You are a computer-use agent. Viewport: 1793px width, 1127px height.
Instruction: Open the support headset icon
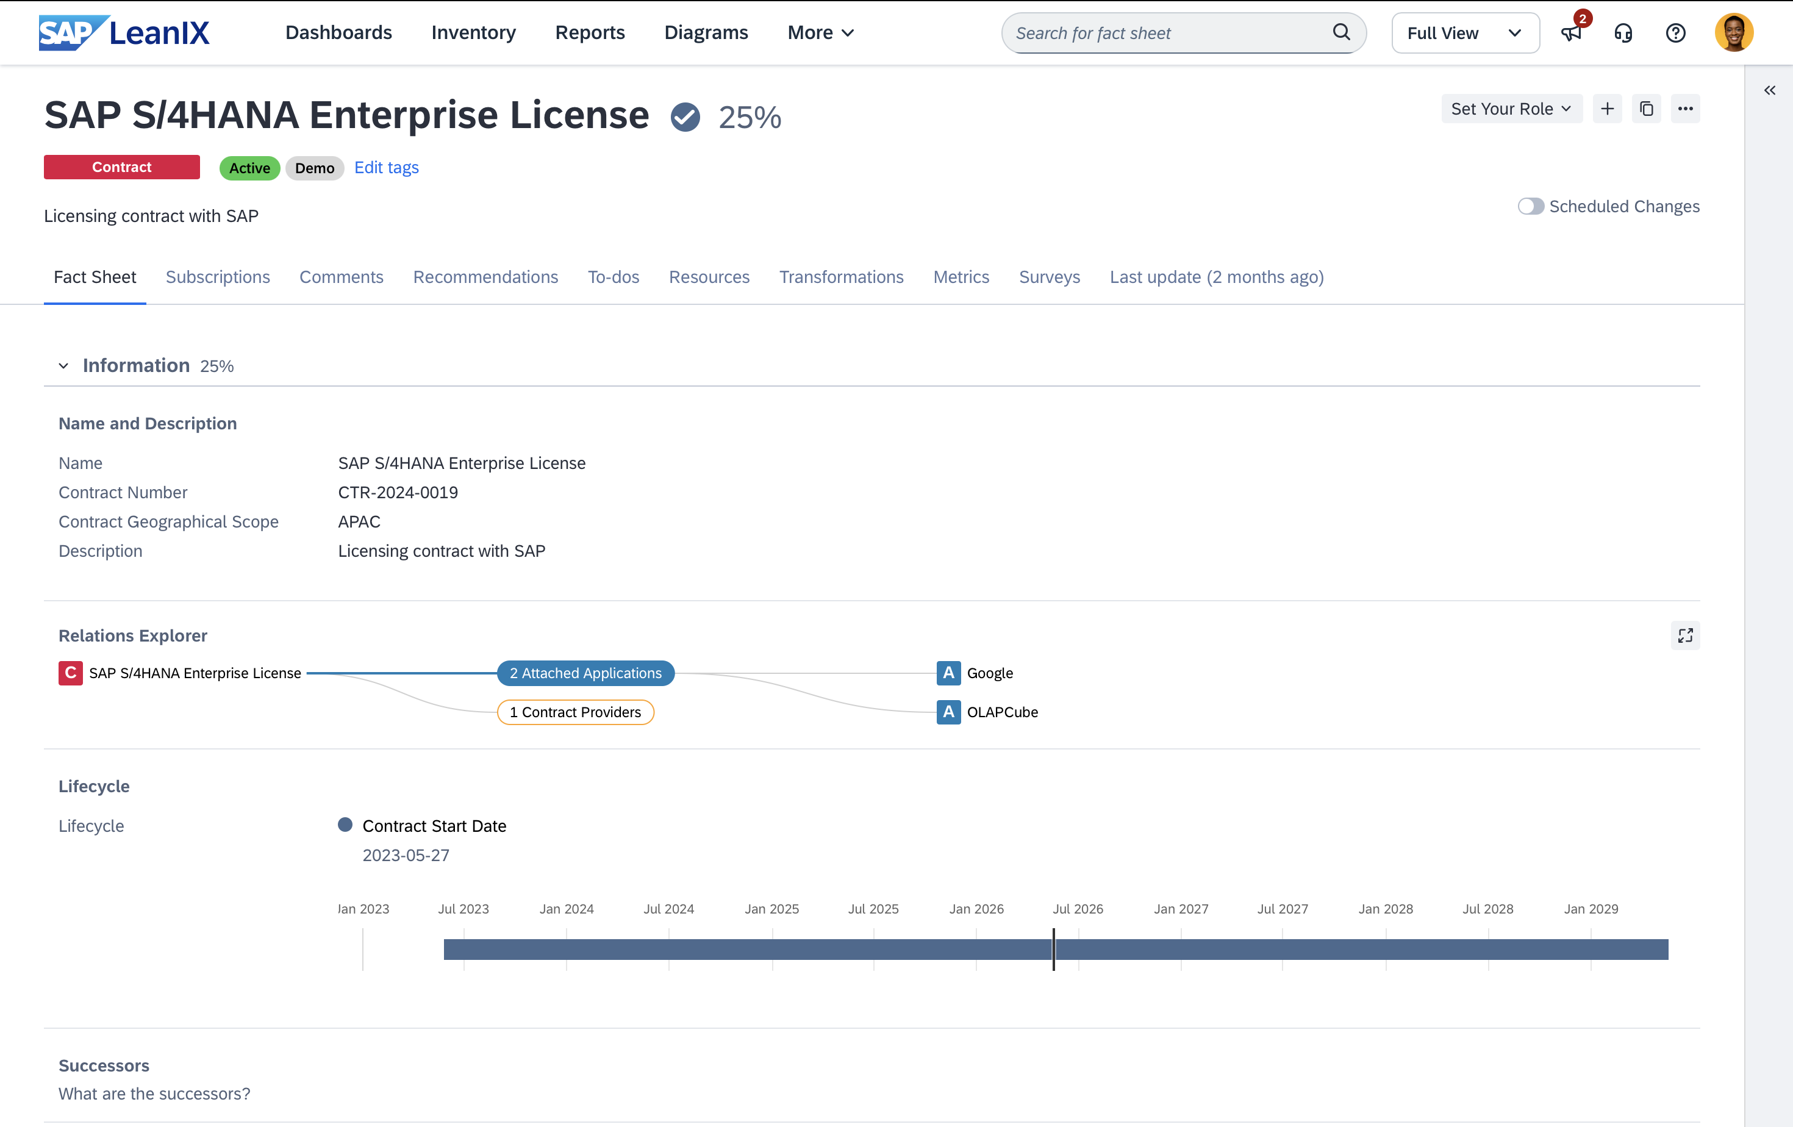point(1623,33)
